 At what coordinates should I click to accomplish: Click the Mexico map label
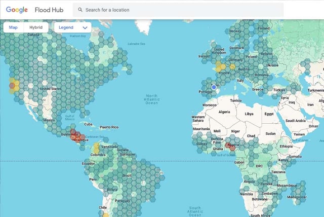pos(49,120)
